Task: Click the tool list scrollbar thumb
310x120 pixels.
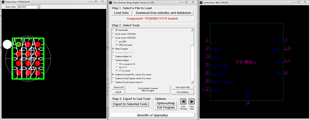Action: point(192,39)
